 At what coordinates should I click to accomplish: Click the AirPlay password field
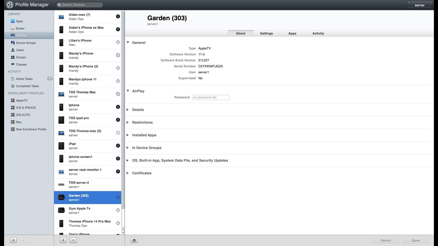point(211,97)
